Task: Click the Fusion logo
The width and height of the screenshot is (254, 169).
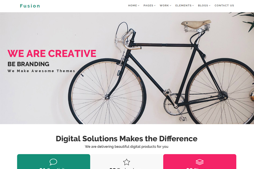Action: click(x=30, y=6)
